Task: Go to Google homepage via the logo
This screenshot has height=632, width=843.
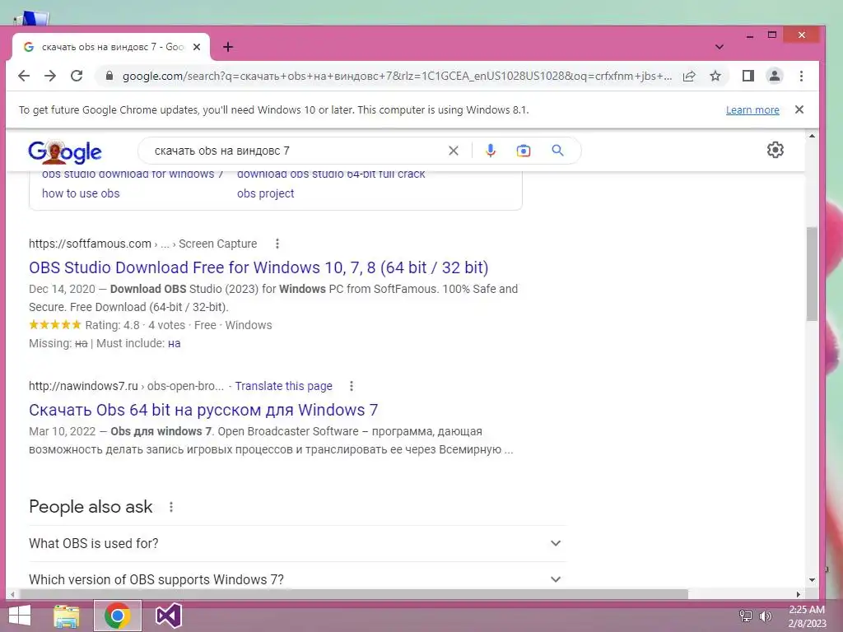Action: click(x=64, y=151)
